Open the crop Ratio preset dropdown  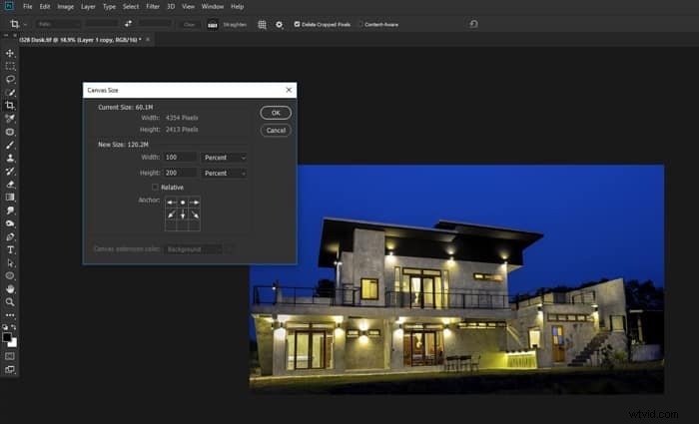click(58, 24)
